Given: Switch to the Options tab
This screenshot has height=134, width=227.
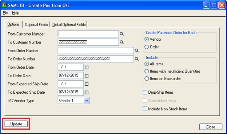Looking at the screenshot, I should coord(13,24).
